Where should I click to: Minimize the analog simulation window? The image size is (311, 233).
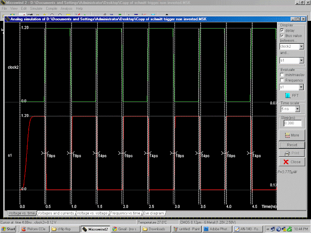(x=293, y=19)
